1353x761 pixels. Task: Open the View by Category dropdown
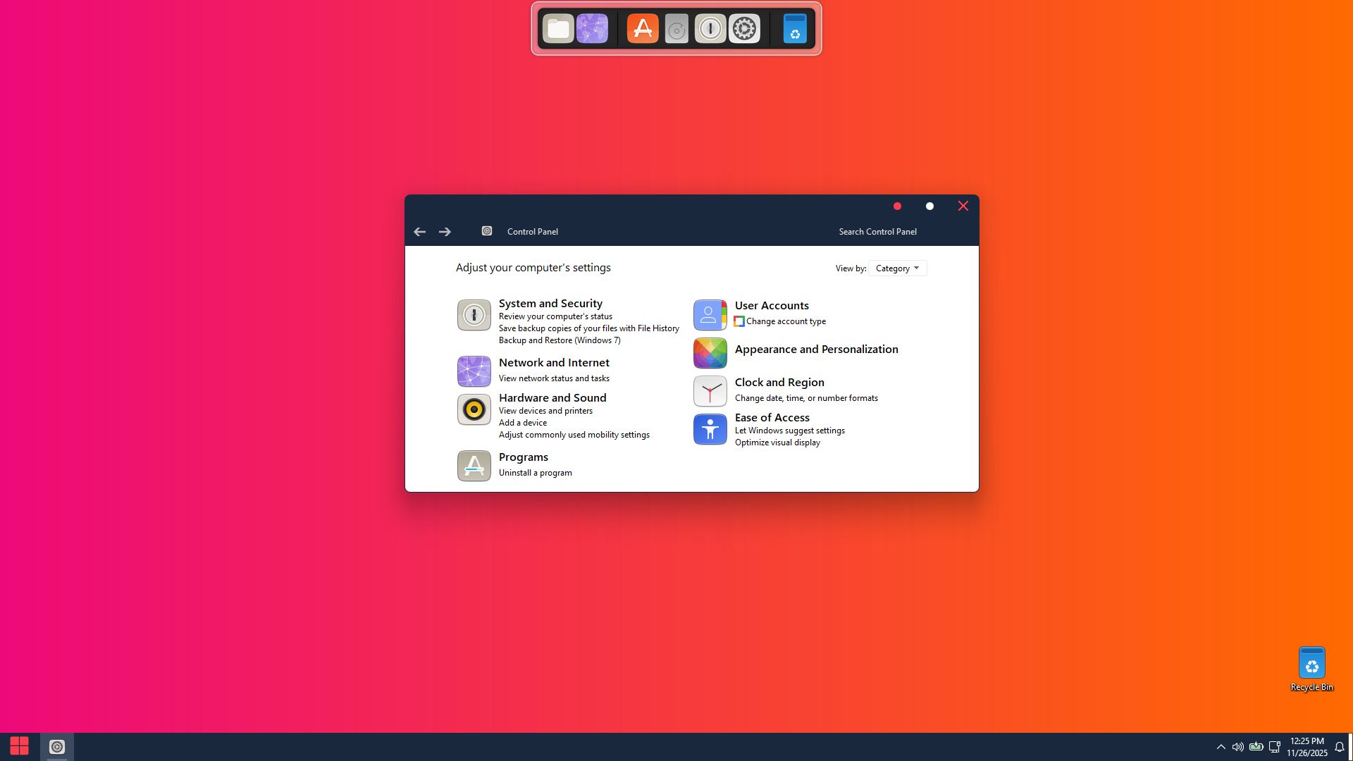tap(897, 268)
